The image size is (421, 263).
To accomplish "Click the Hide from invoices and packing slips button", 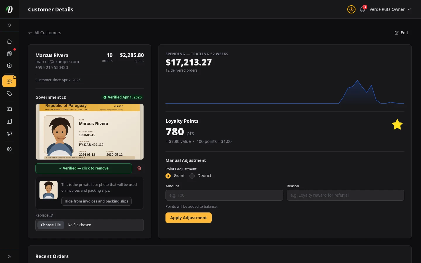I will coord(96,201).
